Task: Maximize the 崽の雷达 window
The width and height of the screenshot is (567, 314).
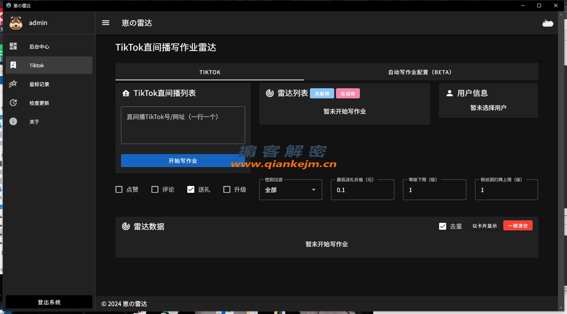Action: click(539, 5)
